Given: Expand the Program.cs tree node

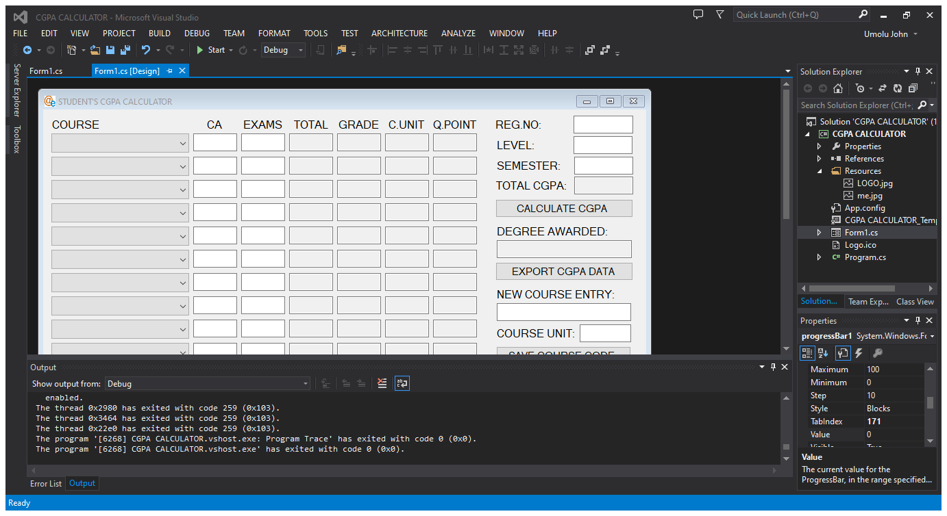Looking at the screenshot, I should pos(819,257).
